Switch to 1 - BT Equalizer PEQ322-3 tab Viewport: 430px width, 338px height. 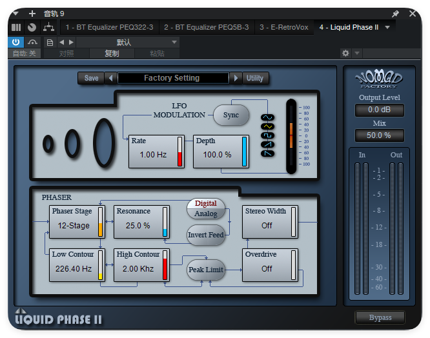109,27
